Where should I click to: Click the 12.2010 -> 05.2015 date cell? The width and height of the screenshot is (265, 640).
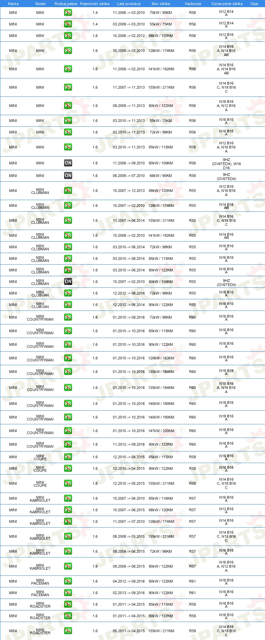(x=129, y=483)
